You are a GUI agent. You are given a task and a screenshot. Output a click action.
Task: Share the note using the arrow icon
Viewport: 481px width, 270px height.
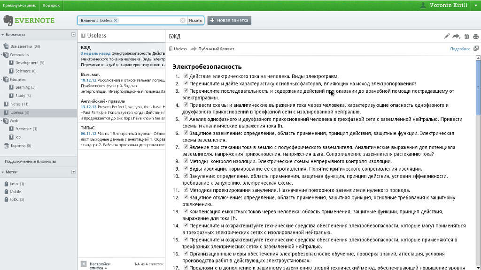(x=457, y=36)
